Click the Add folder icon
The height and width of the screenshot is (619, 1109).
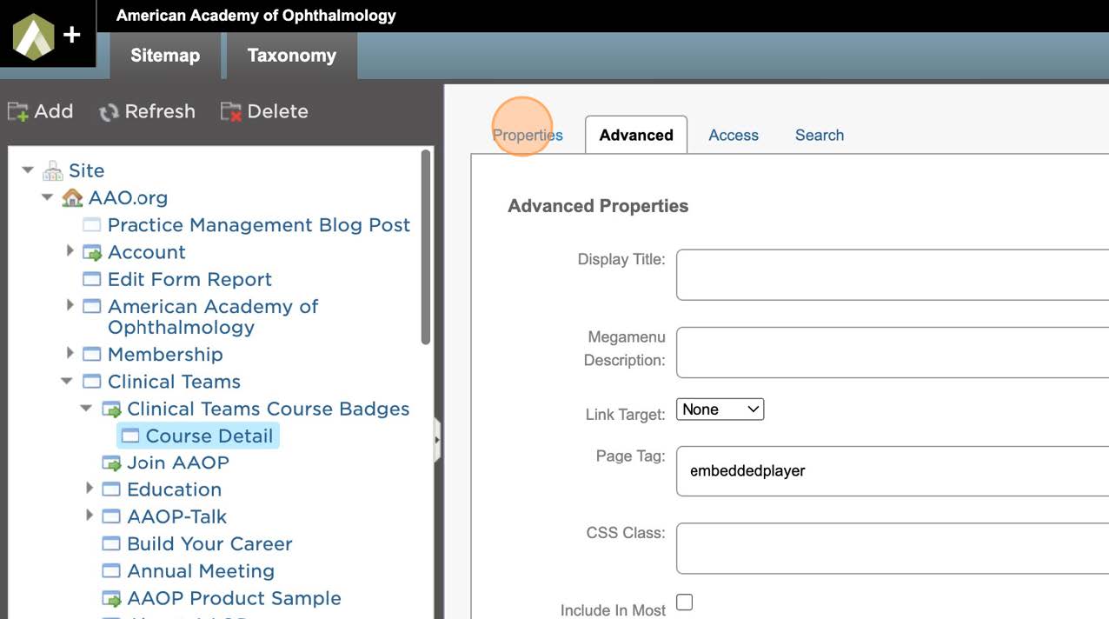click(x=18, y=111)
